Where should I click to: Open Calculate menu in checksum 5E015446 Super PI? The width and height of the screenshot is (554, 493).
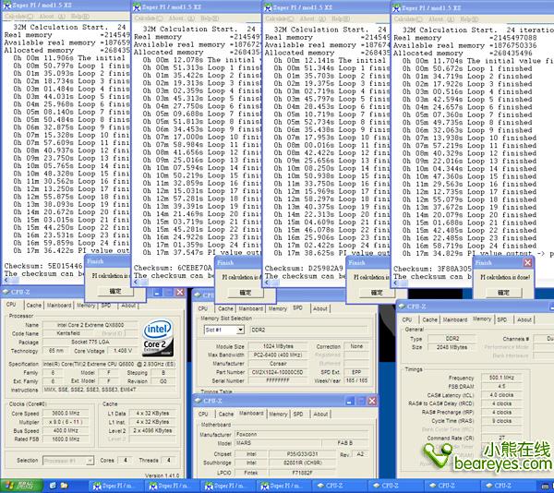18,17
